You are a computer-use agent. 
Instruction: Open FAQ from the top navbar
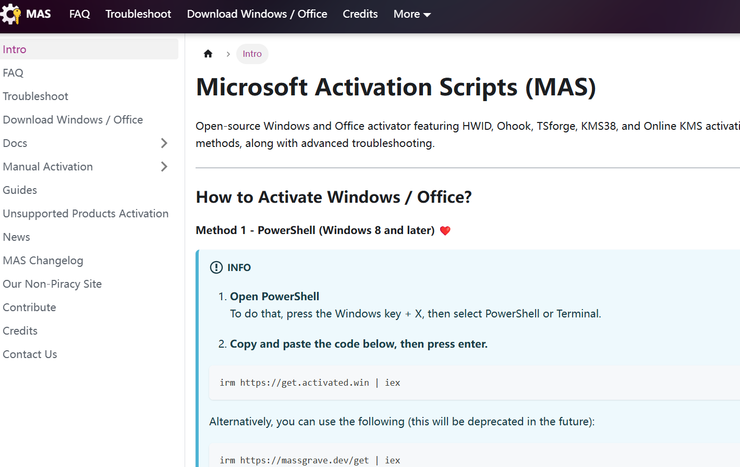[79, 14]
